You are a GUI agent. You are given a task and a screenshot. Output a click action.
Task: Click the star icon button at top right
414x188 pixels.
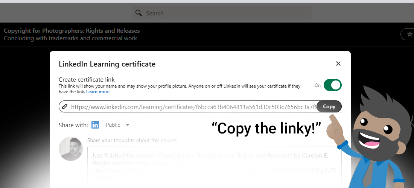coord(409,34)
